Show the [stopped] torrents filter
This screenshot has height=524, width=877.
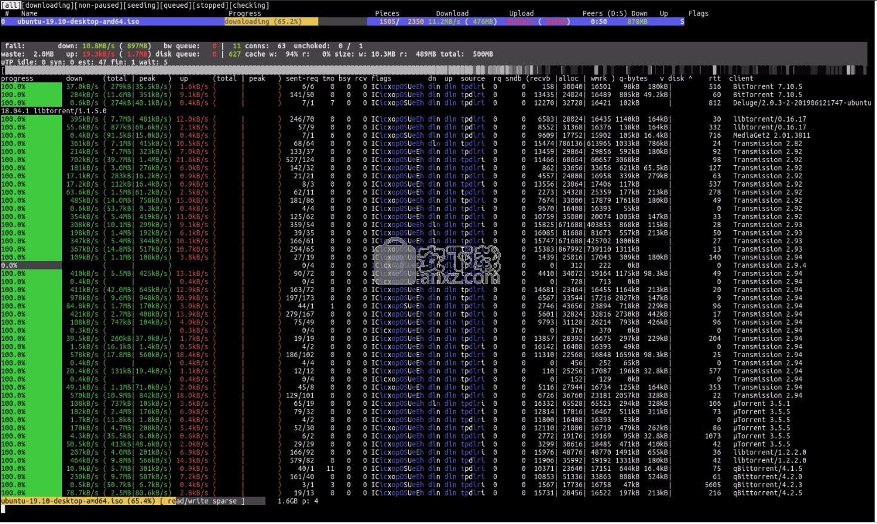pos(210,5)
